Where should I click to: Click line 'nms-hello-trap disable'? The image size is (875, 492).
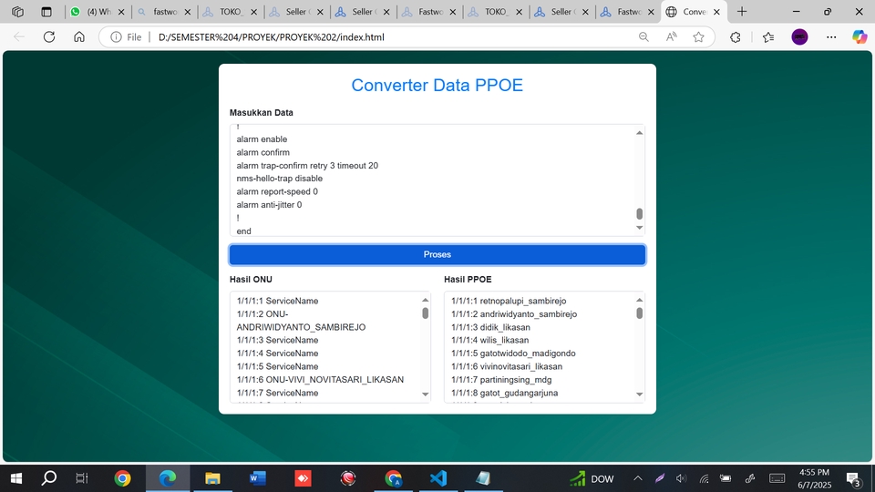[279, 179]
